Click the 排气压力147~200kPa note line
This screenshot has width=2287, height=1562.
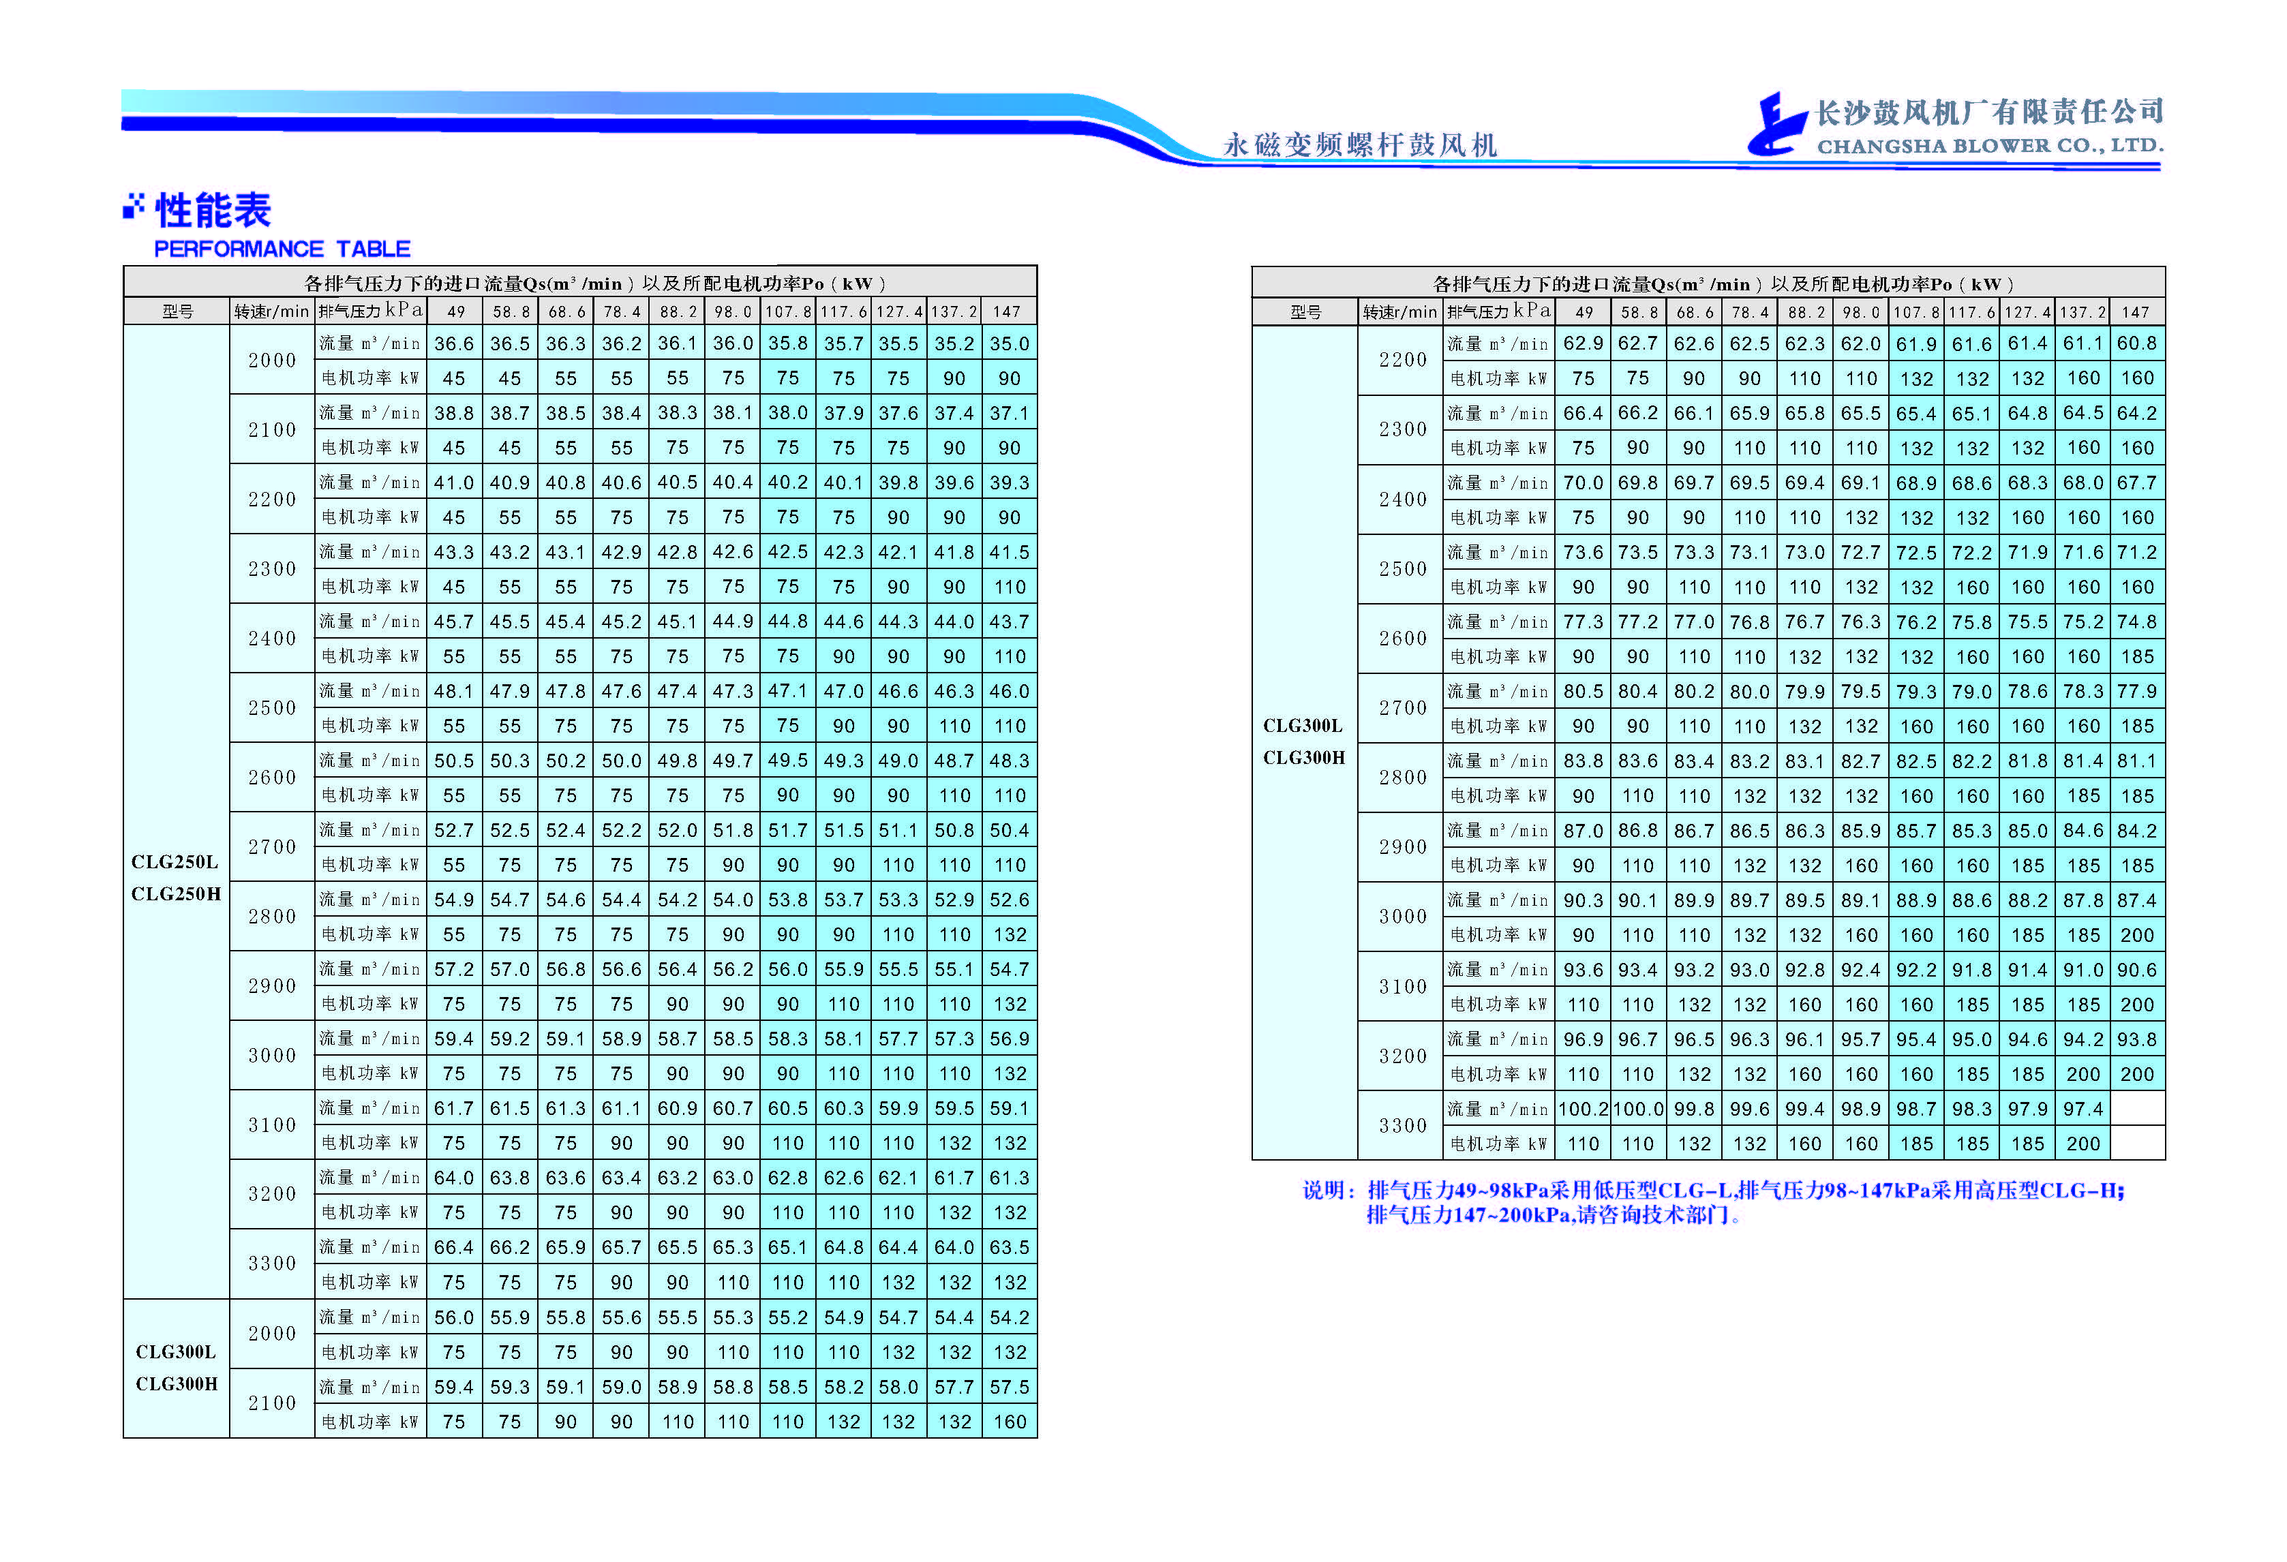(1553, 1216)
